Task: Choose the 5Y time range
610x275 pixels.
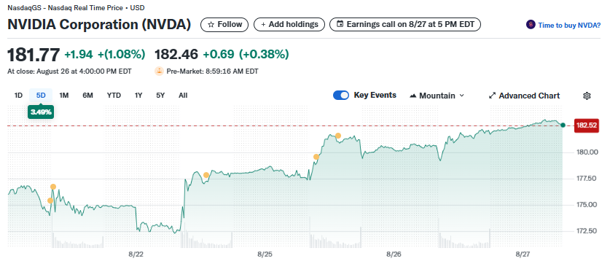Action: pos(160,96)
